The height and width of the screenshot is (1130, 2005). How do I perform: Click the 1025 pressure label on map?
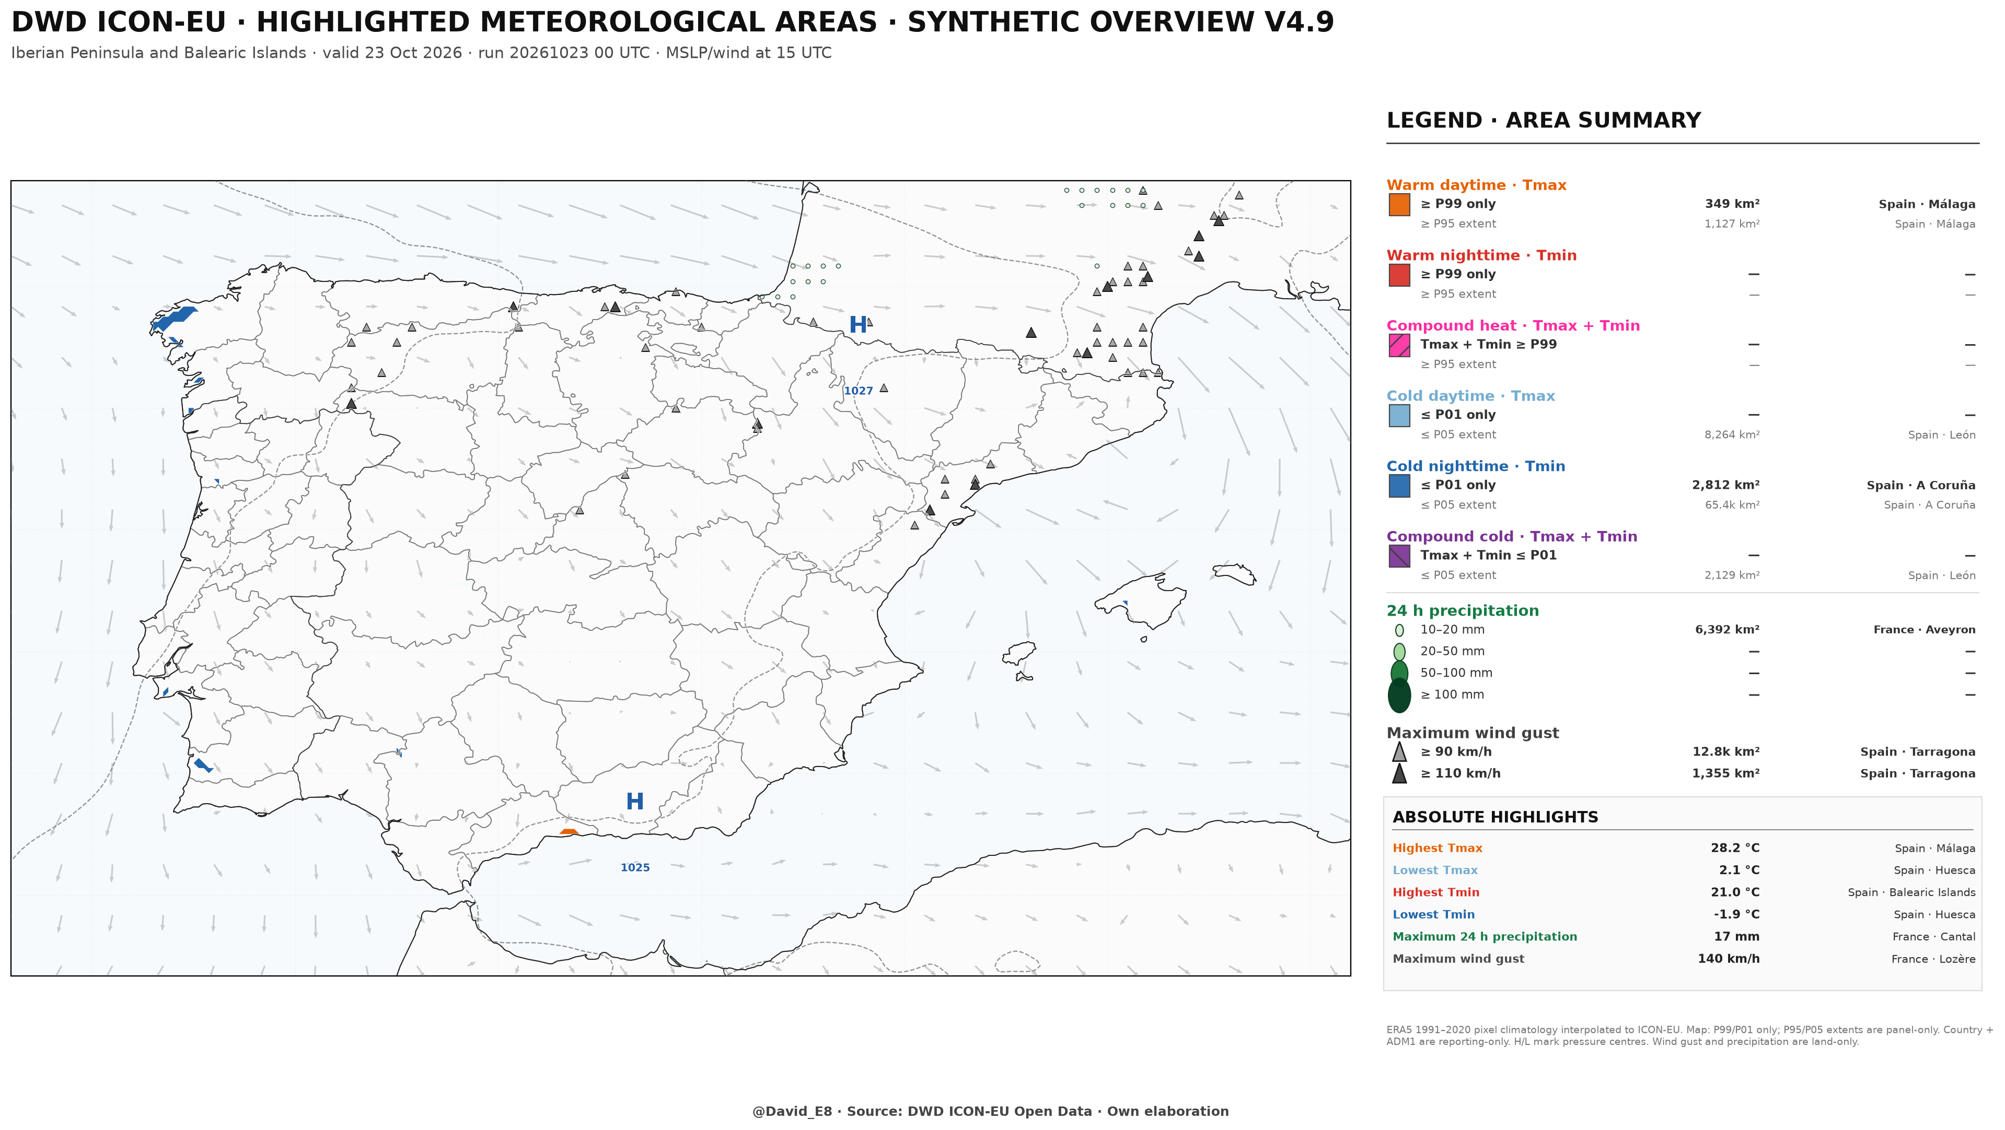pyautogui.click(x=635, y=868)
